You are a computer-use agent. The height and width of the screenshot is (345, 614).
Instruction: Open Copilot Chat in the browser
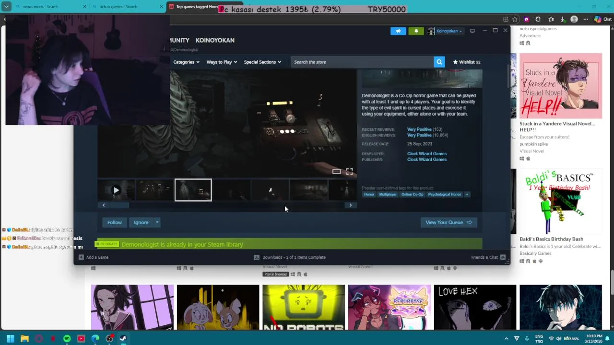(x=603, y=19)
